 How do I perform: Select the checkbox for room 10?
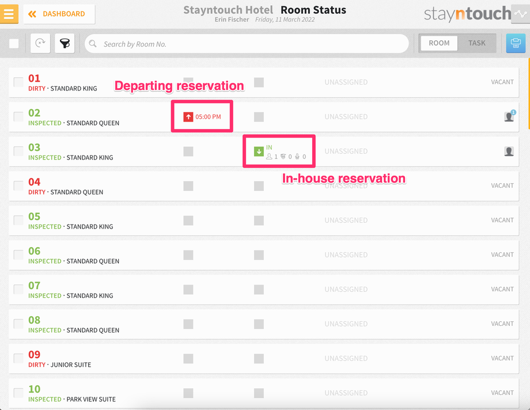coord(18,393)
